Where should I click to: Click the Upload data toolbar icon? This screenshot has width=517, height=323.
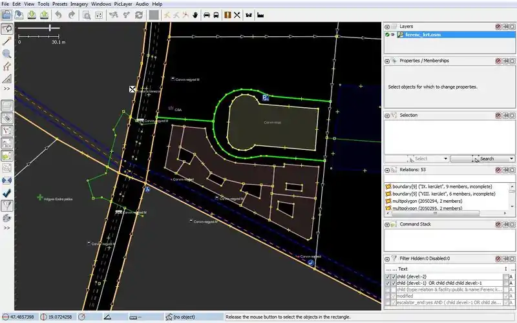click(x=43, y=14)
